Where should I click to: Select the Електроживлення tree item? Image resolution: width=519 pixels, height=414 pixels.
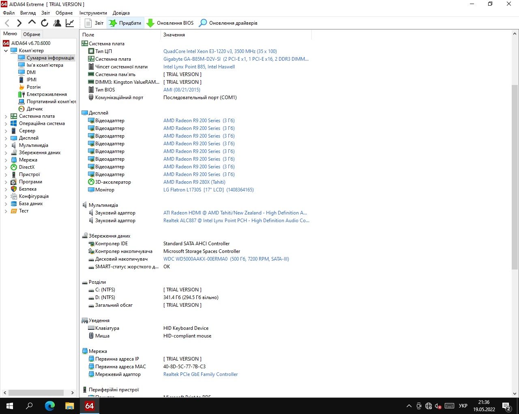(47, 94)
